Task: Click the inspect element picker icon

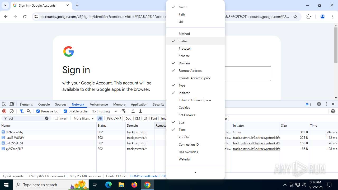Action: click(4, 104)
